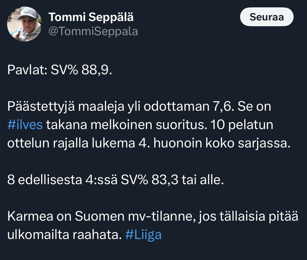Image resolution: width=307 pixels, height=260 pixels.
Task: Click the @TommiSeppala handle
Action: click(x=93, y=31)
